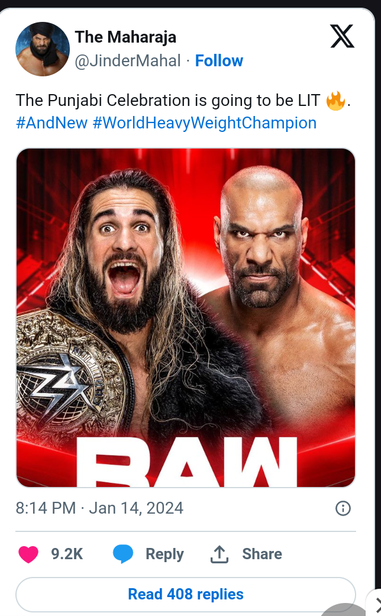Follow the @JinderMahal account

[x=219, y=61]
